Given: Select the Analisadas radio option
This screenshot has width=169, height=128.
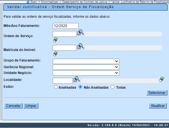Looking at the screenshot, I should (56, 87).
